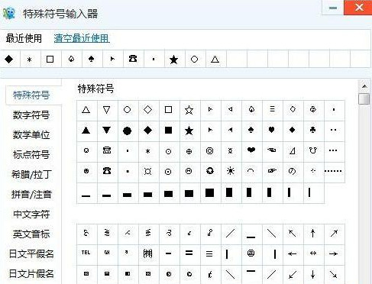This screenshot has height=284, width=372.
Task: Insert thinnest lower bar ▁ in block row
Action: tap(86, 196)
